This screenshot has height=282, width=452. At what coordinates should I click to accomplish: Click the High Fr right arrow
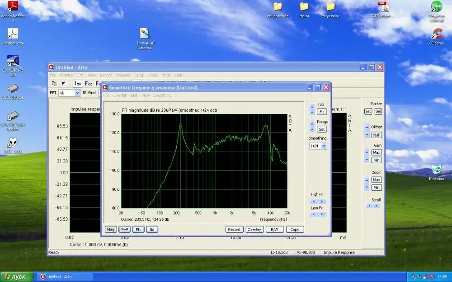(322, 202)
